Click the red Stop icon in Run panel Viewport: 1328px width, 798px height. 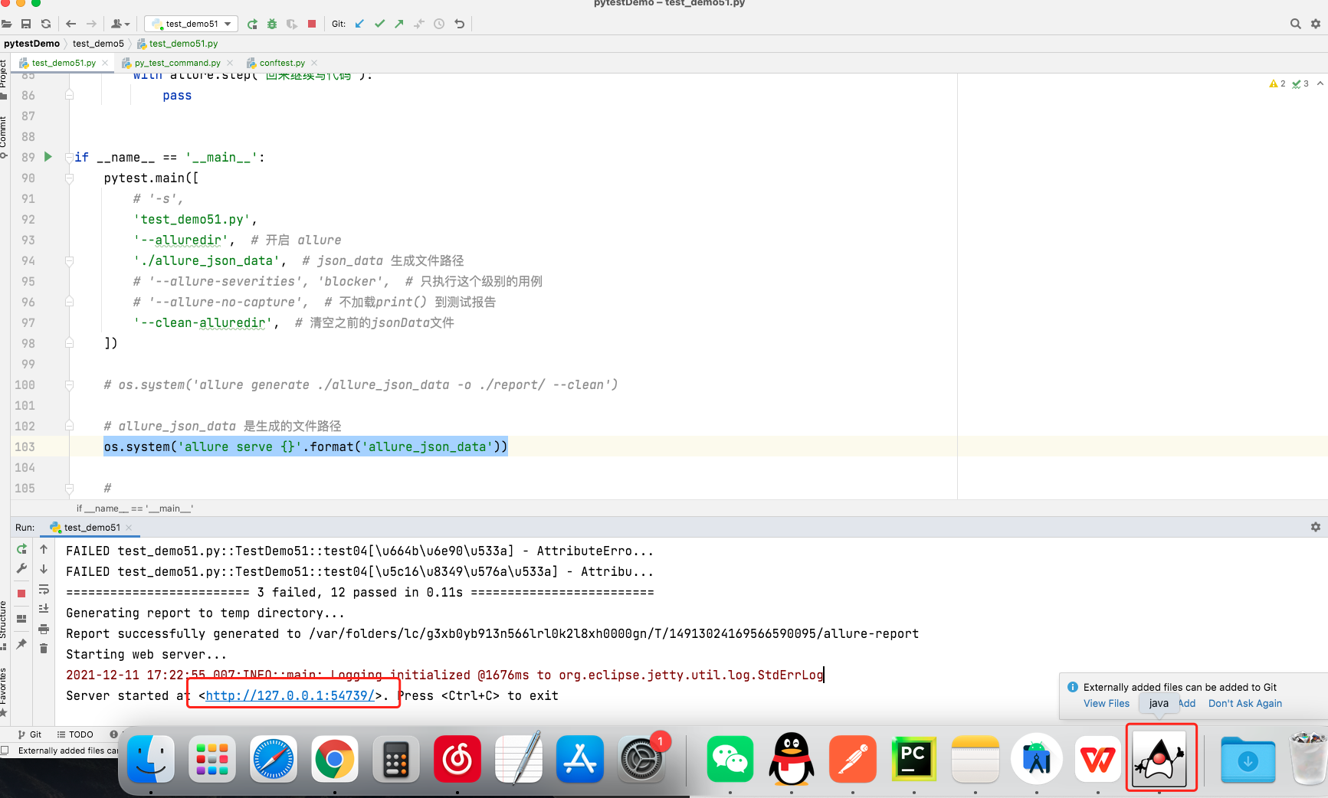21,594
